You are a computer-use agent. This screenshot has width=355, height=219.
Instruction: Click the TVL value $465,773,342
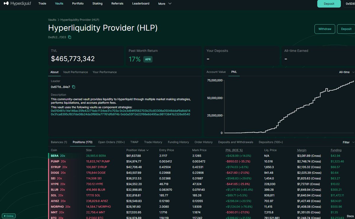click(73, 59)
